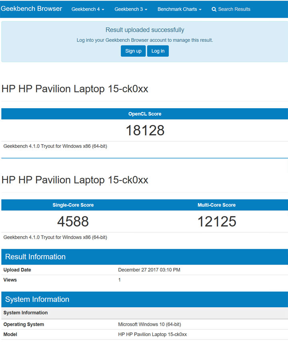Click the OpenCL Score header

click(145, 114)
